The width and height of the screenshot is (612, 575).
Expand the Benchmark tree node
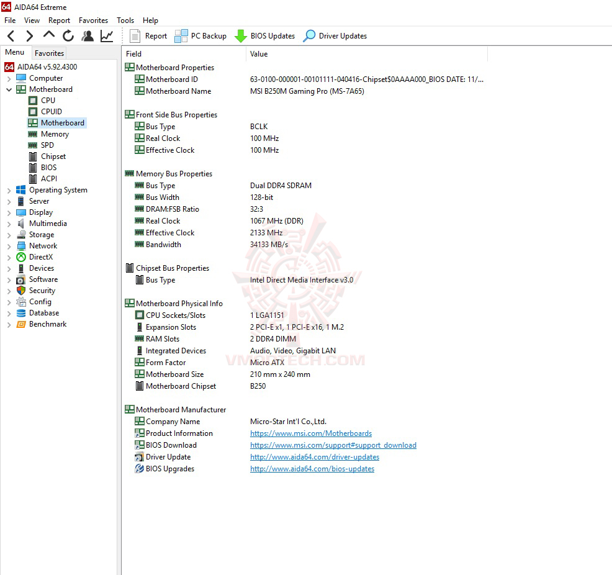point(9,324)
